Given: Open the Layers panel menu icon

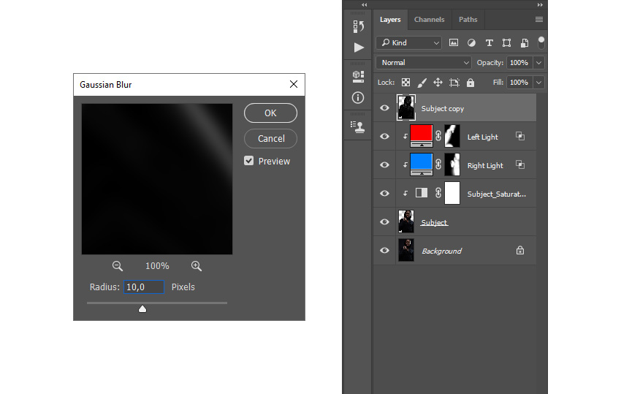Looking at the screenshot, I should [x=539, y=20].
